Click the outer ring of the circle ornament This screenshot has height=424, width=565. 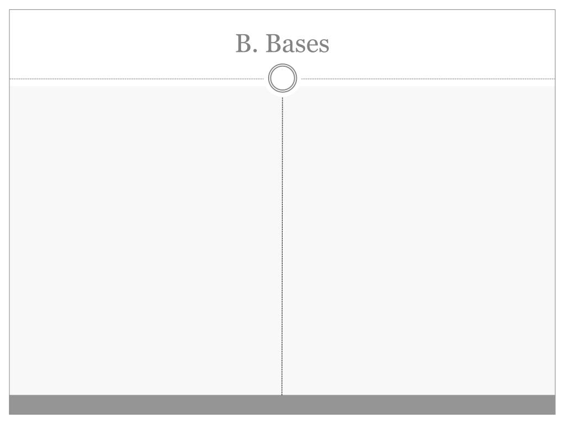(282, 64)
